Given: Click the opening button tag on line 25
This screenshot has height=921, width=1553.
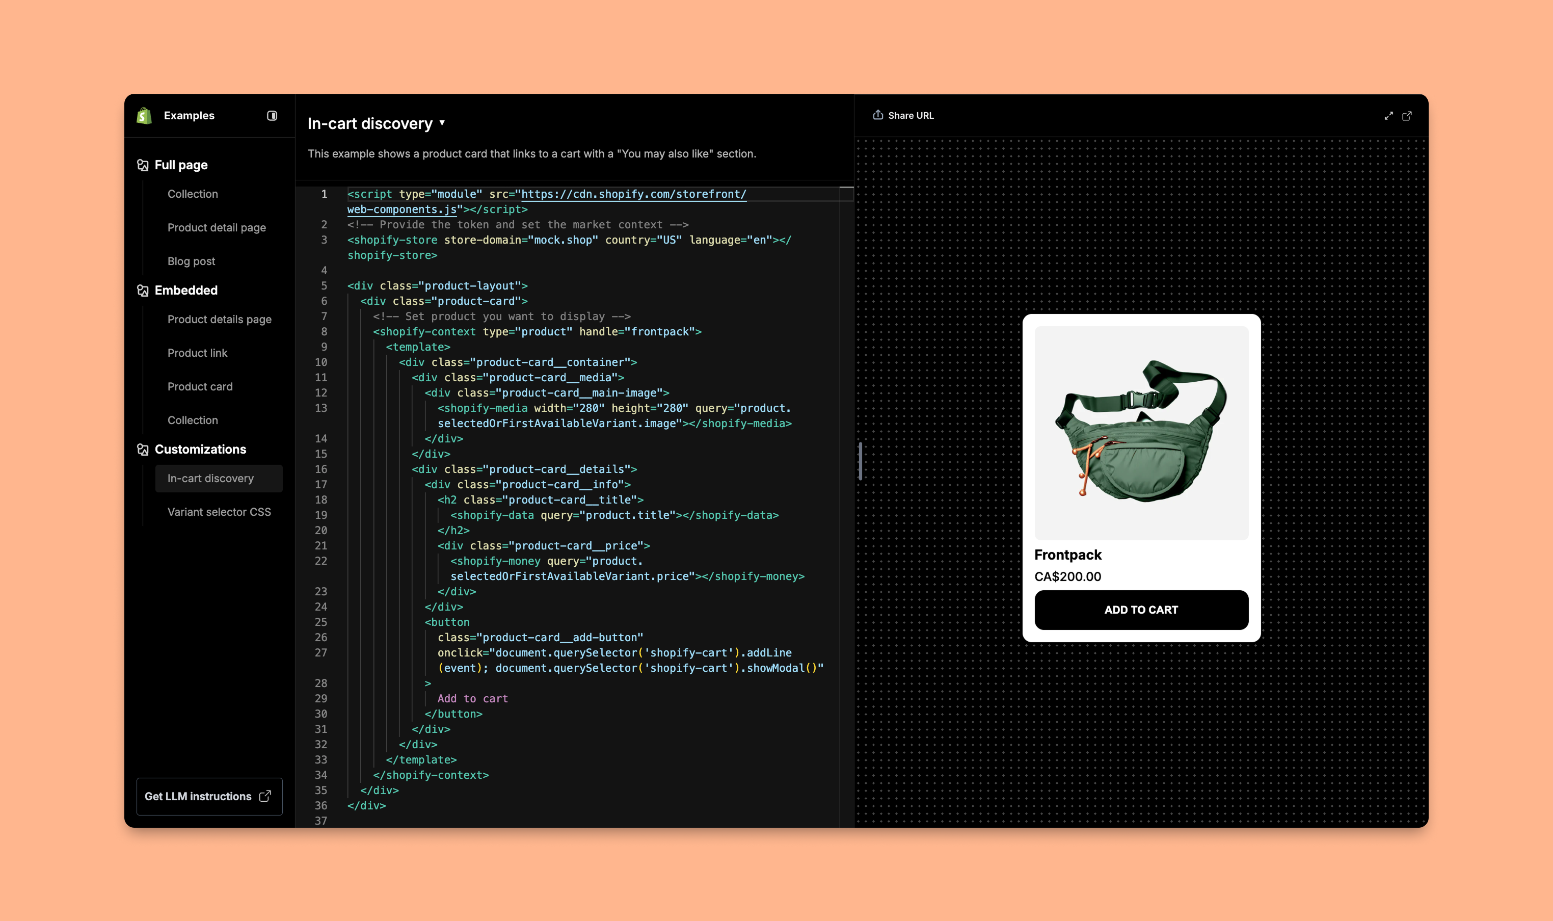Looking at the screenshot, I should (447, 622).
